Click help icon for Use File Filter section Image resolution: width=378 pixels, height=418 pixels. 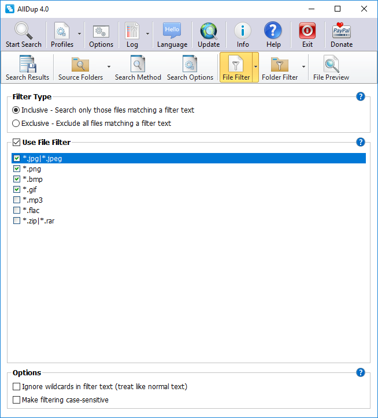(x=361, y=142)
